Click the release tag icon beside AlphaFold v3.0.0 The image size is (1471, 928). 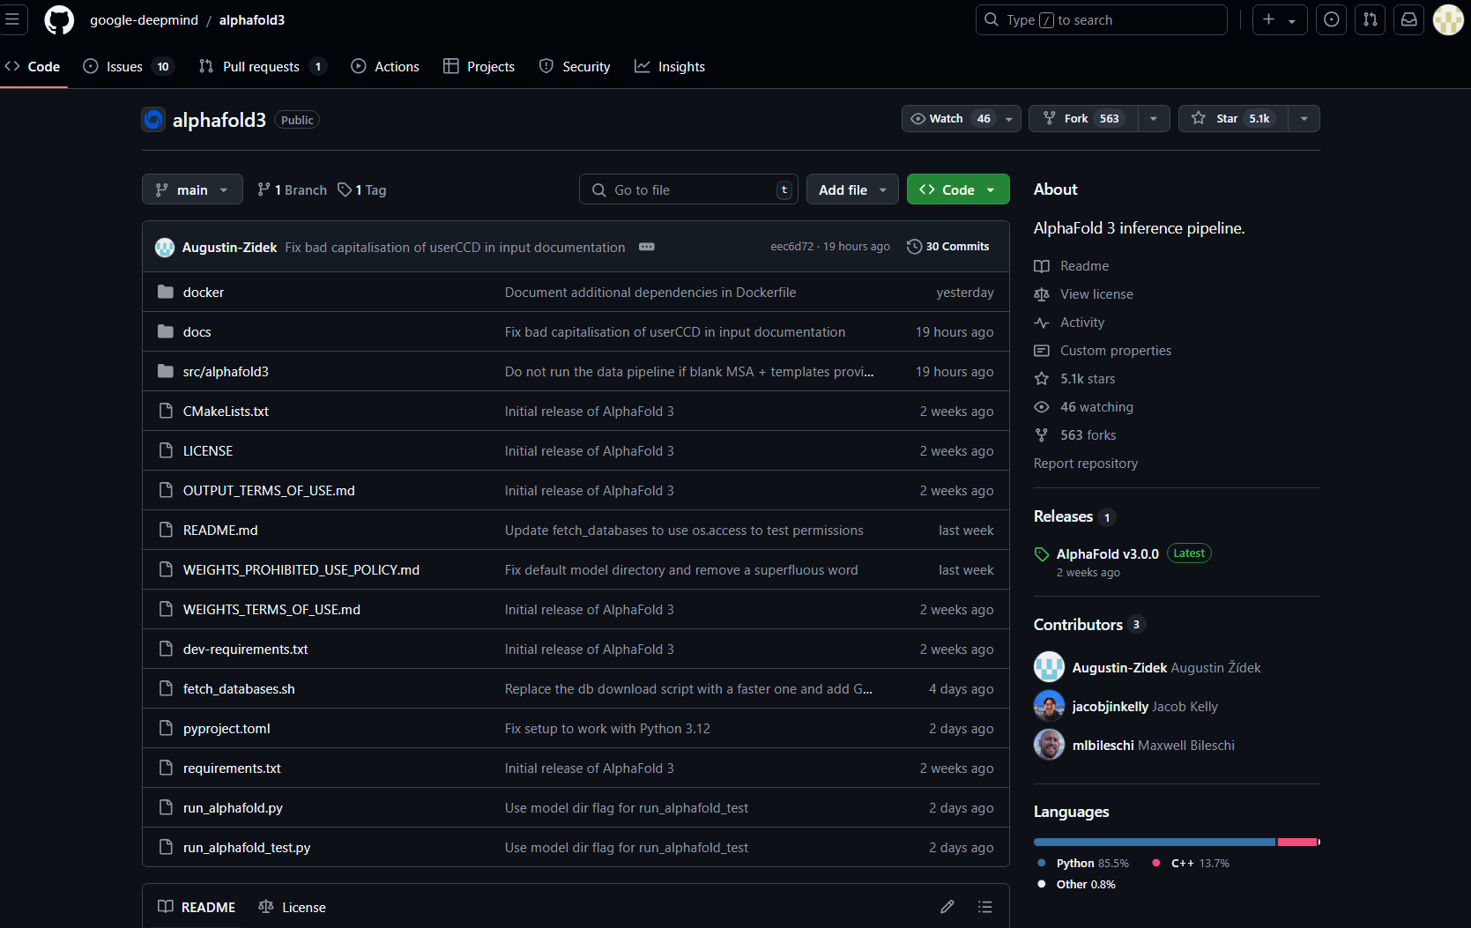1042,554
